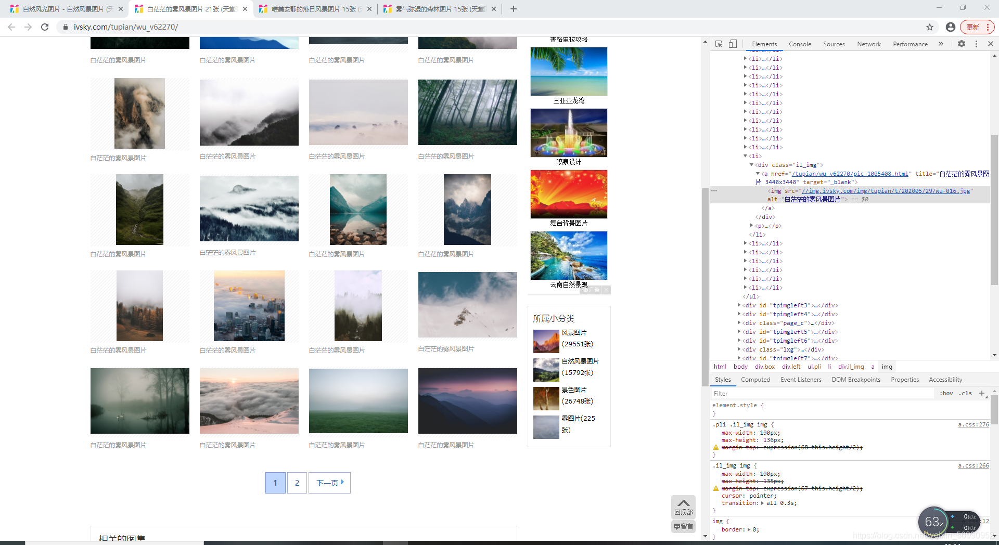Close the 白茫茫的雾风景图片 browser tab
Image resolution: width=999 pixels, height=545 pixels.
pos(245,9)
